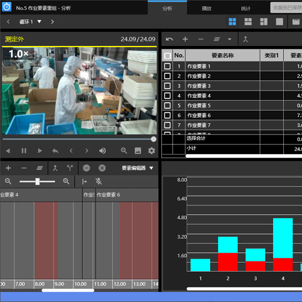Open video settings gear
The image size is (302, 302).
tap(152, 150)
